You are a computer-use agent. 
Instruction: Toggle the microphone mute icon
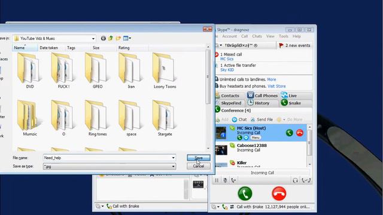point(225,180)
